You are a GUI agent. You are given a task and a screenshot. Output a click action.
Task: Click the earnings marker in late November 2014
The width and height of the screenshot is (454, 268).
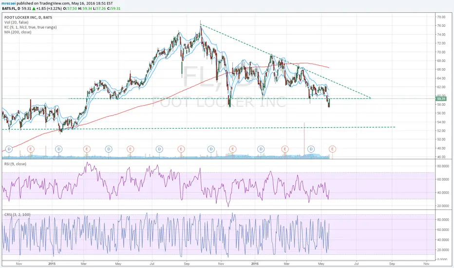pyautogui.click(x=31, y=149)
